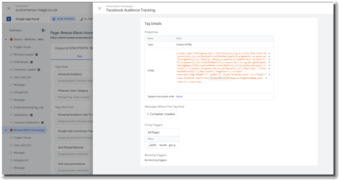The width and height of the screenshot is (339, 180).
Task: Select event 26 Trigger Group
Action: click(x=20, y=47)
